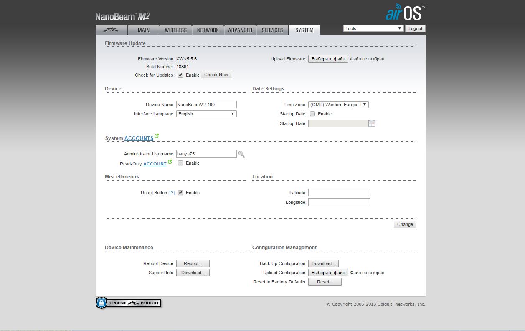Enable the Startup Date checkbox
The width and height of the screenshot is (525, 331).
point(312,114)
